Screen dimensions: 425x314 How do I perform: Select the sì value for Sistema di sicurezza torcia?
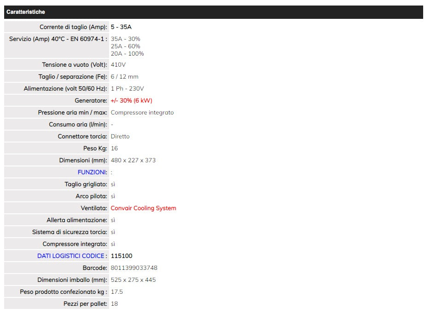click(113, 232)
